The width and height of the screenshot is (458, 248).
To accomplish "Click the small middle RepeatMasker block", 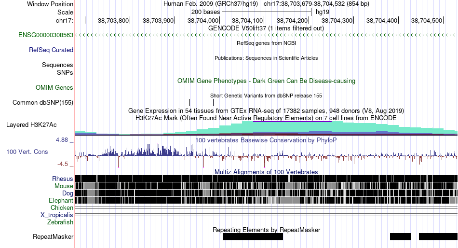I will (x=401, y=236).
